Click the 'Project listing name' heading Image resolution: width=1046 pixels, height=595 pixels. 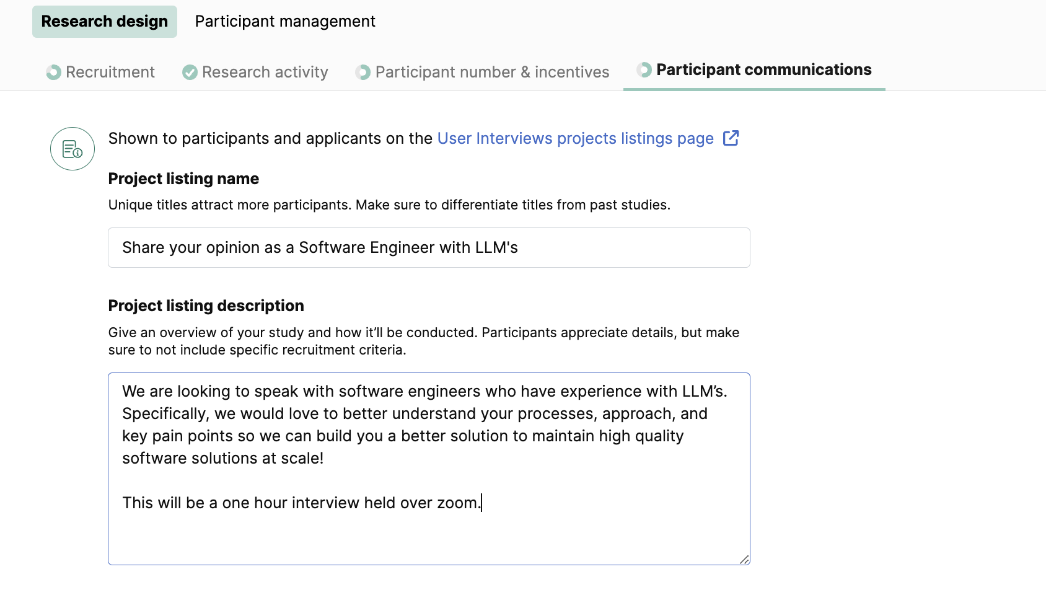[x=183, y=178]
